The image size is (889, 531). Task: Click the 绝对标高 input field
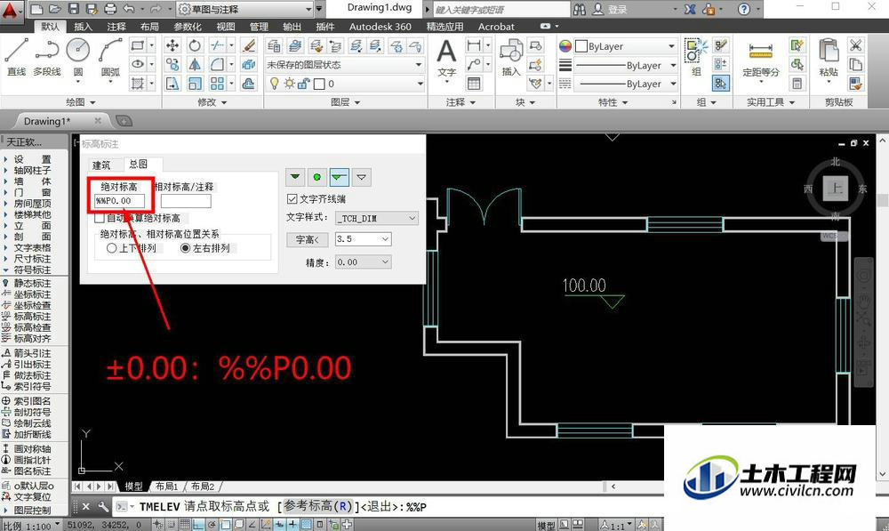tap(120, 201)
